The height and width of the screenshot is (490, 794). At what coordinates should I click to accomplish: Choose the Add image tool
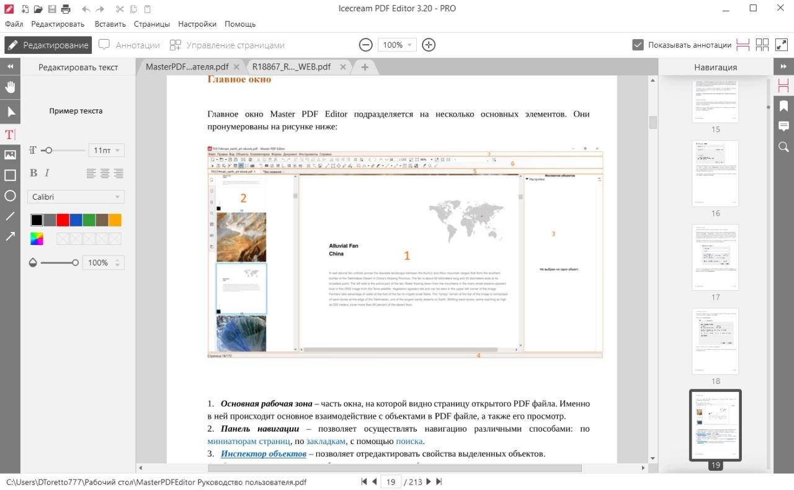coord(10,155)
